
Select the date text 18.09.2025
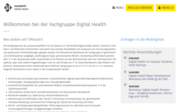point(134,86)
